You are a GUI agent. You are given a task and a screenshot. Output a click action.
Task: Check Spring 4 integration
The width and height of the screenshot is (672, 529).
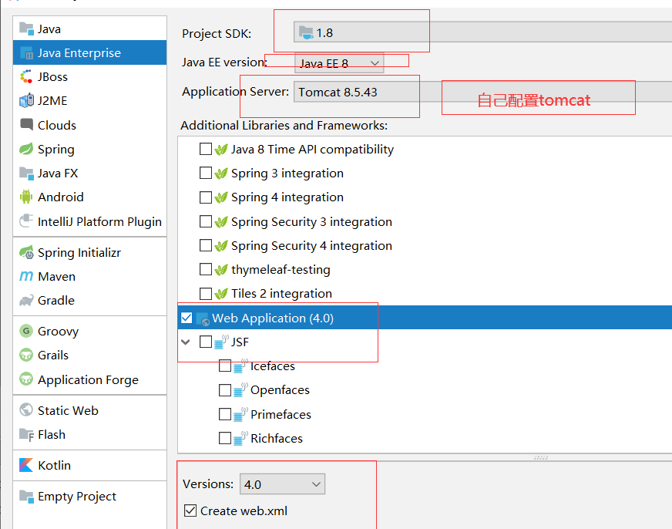coord(206,197)
